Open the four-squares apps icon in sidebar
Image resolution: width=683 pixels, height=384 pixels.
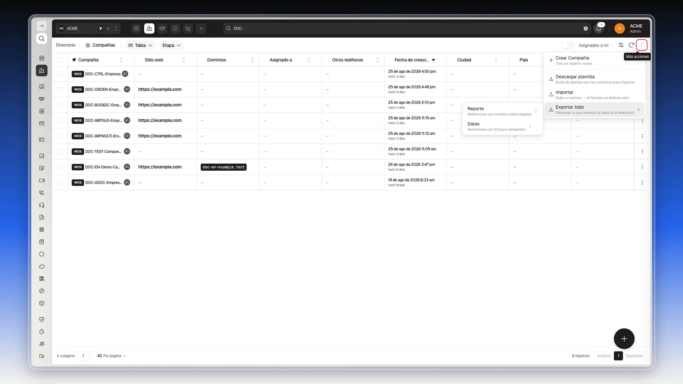tap(42, 230)
